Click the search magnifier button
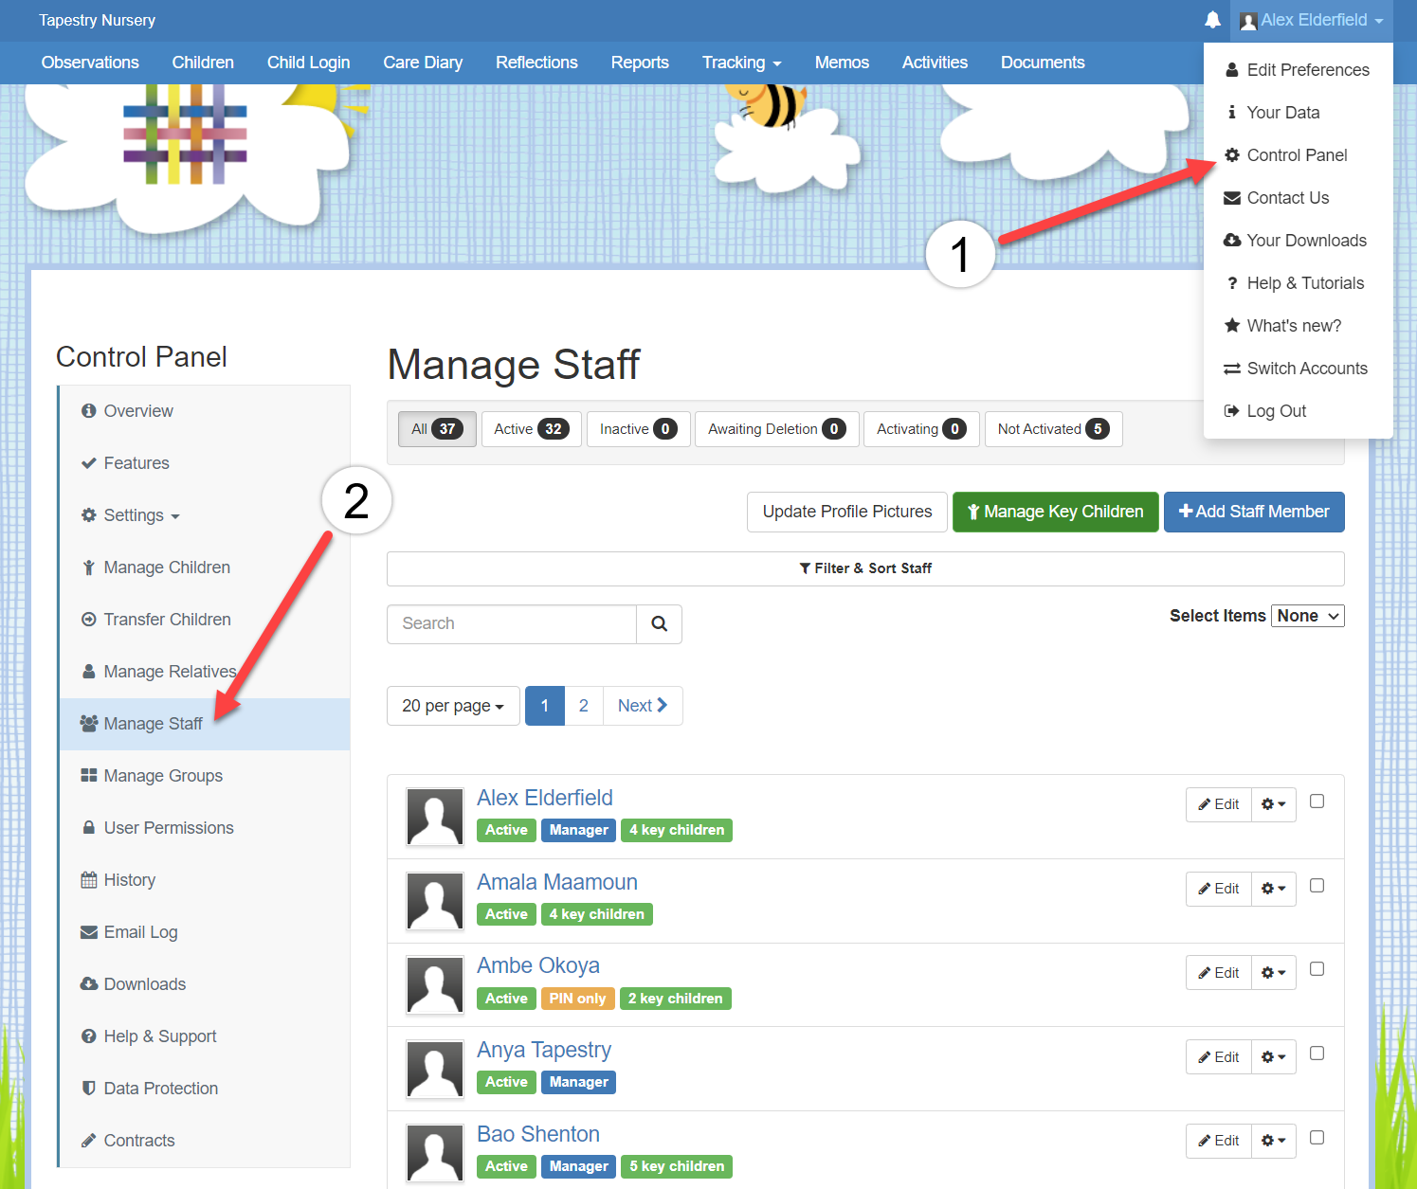The width and height of the screenshot is (1417, 1189). pyautogui.click(x=660, y=624)
